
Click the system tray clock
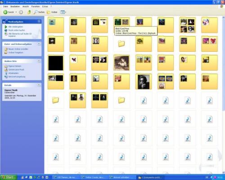pyautogui.click(x=220, y=177)
